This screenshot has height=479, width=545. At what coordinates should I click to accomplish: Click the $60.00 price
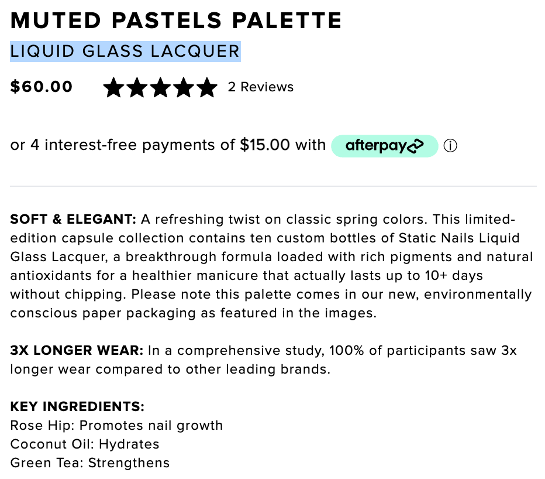pyautogui.click(x=42, y=86)
